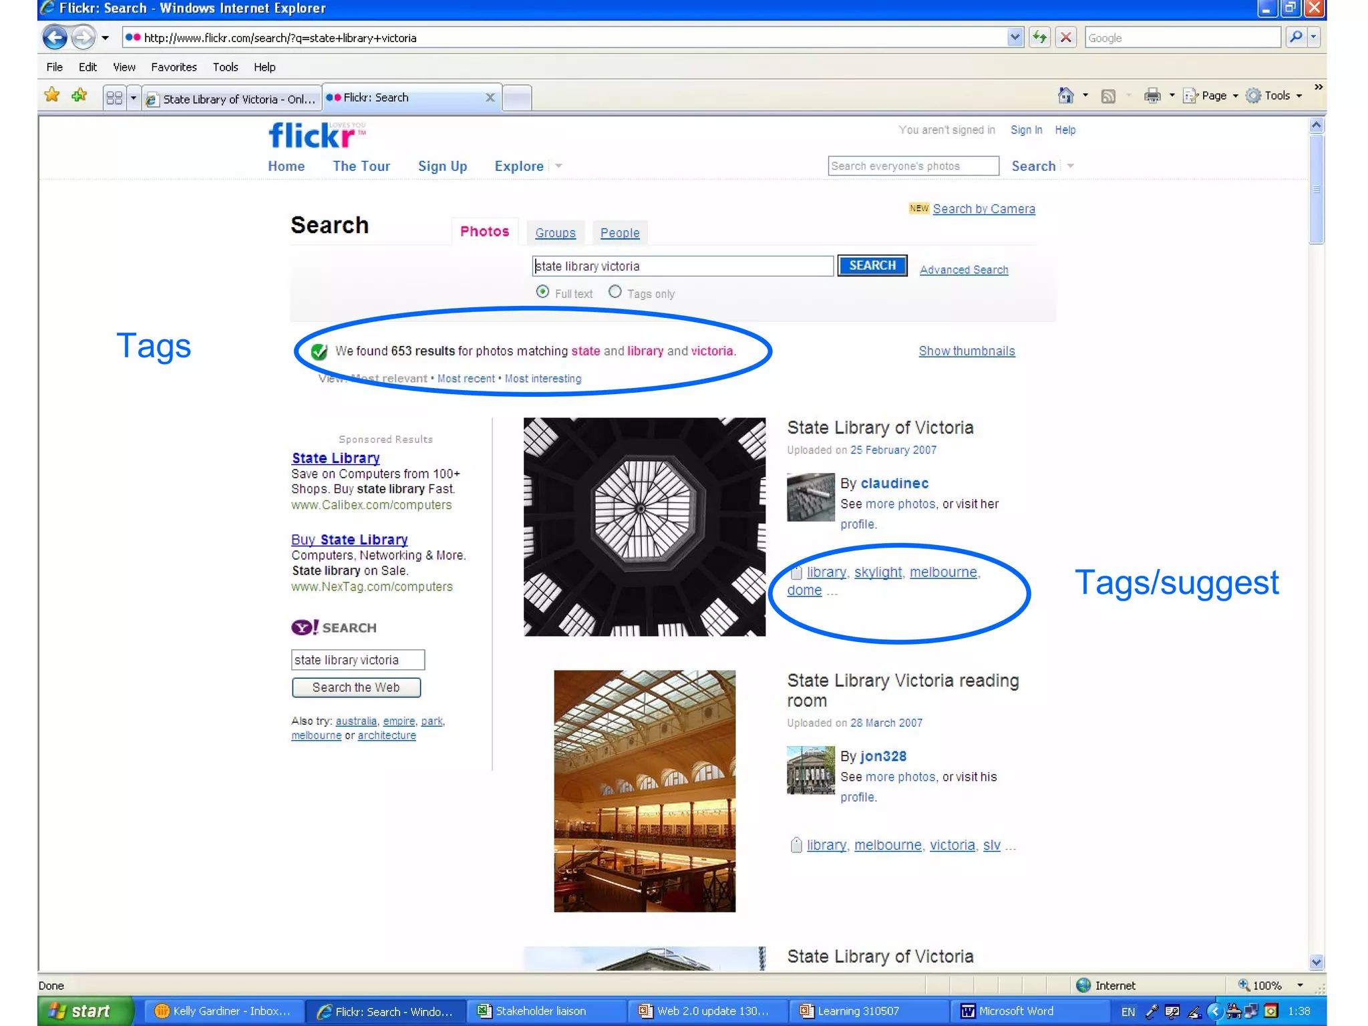Click the Yahoo search text field
Viewport: 1368px width, 1026px height.
[x=357, y=660]
